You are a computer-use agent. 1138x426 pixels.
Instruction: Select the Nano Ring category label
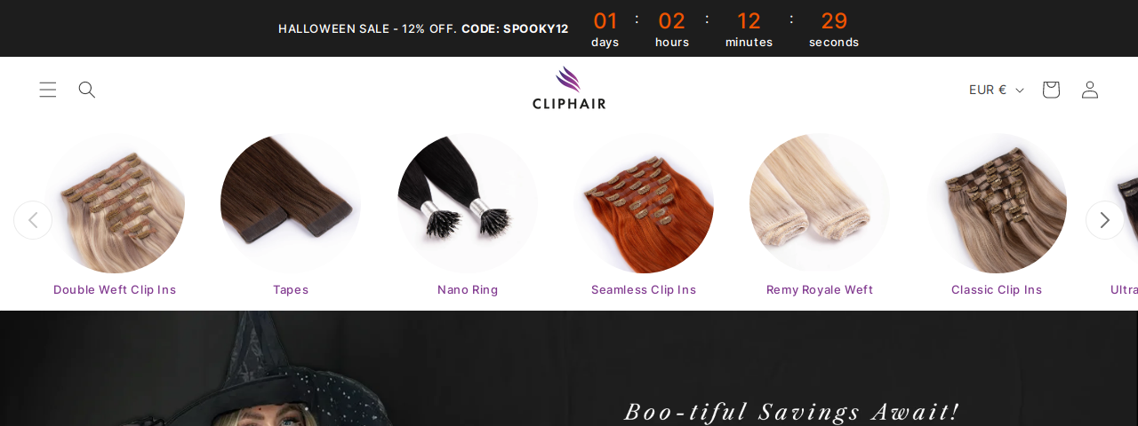coord(468,290)
